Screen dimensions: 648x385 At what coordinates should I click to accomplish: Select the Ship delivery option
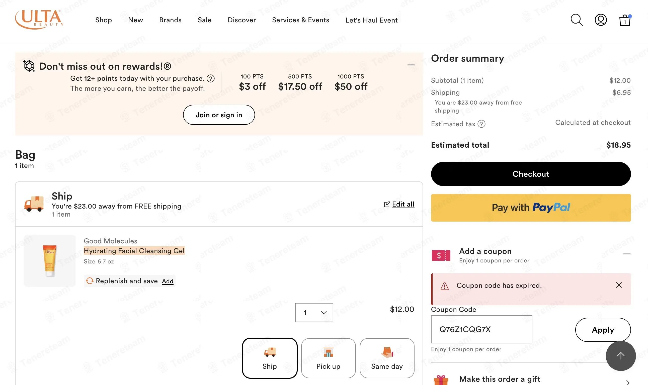click(x=270, y=358)
